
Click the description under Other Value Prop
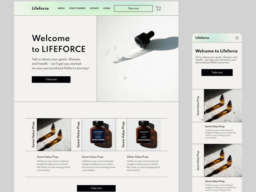(144, 166)
